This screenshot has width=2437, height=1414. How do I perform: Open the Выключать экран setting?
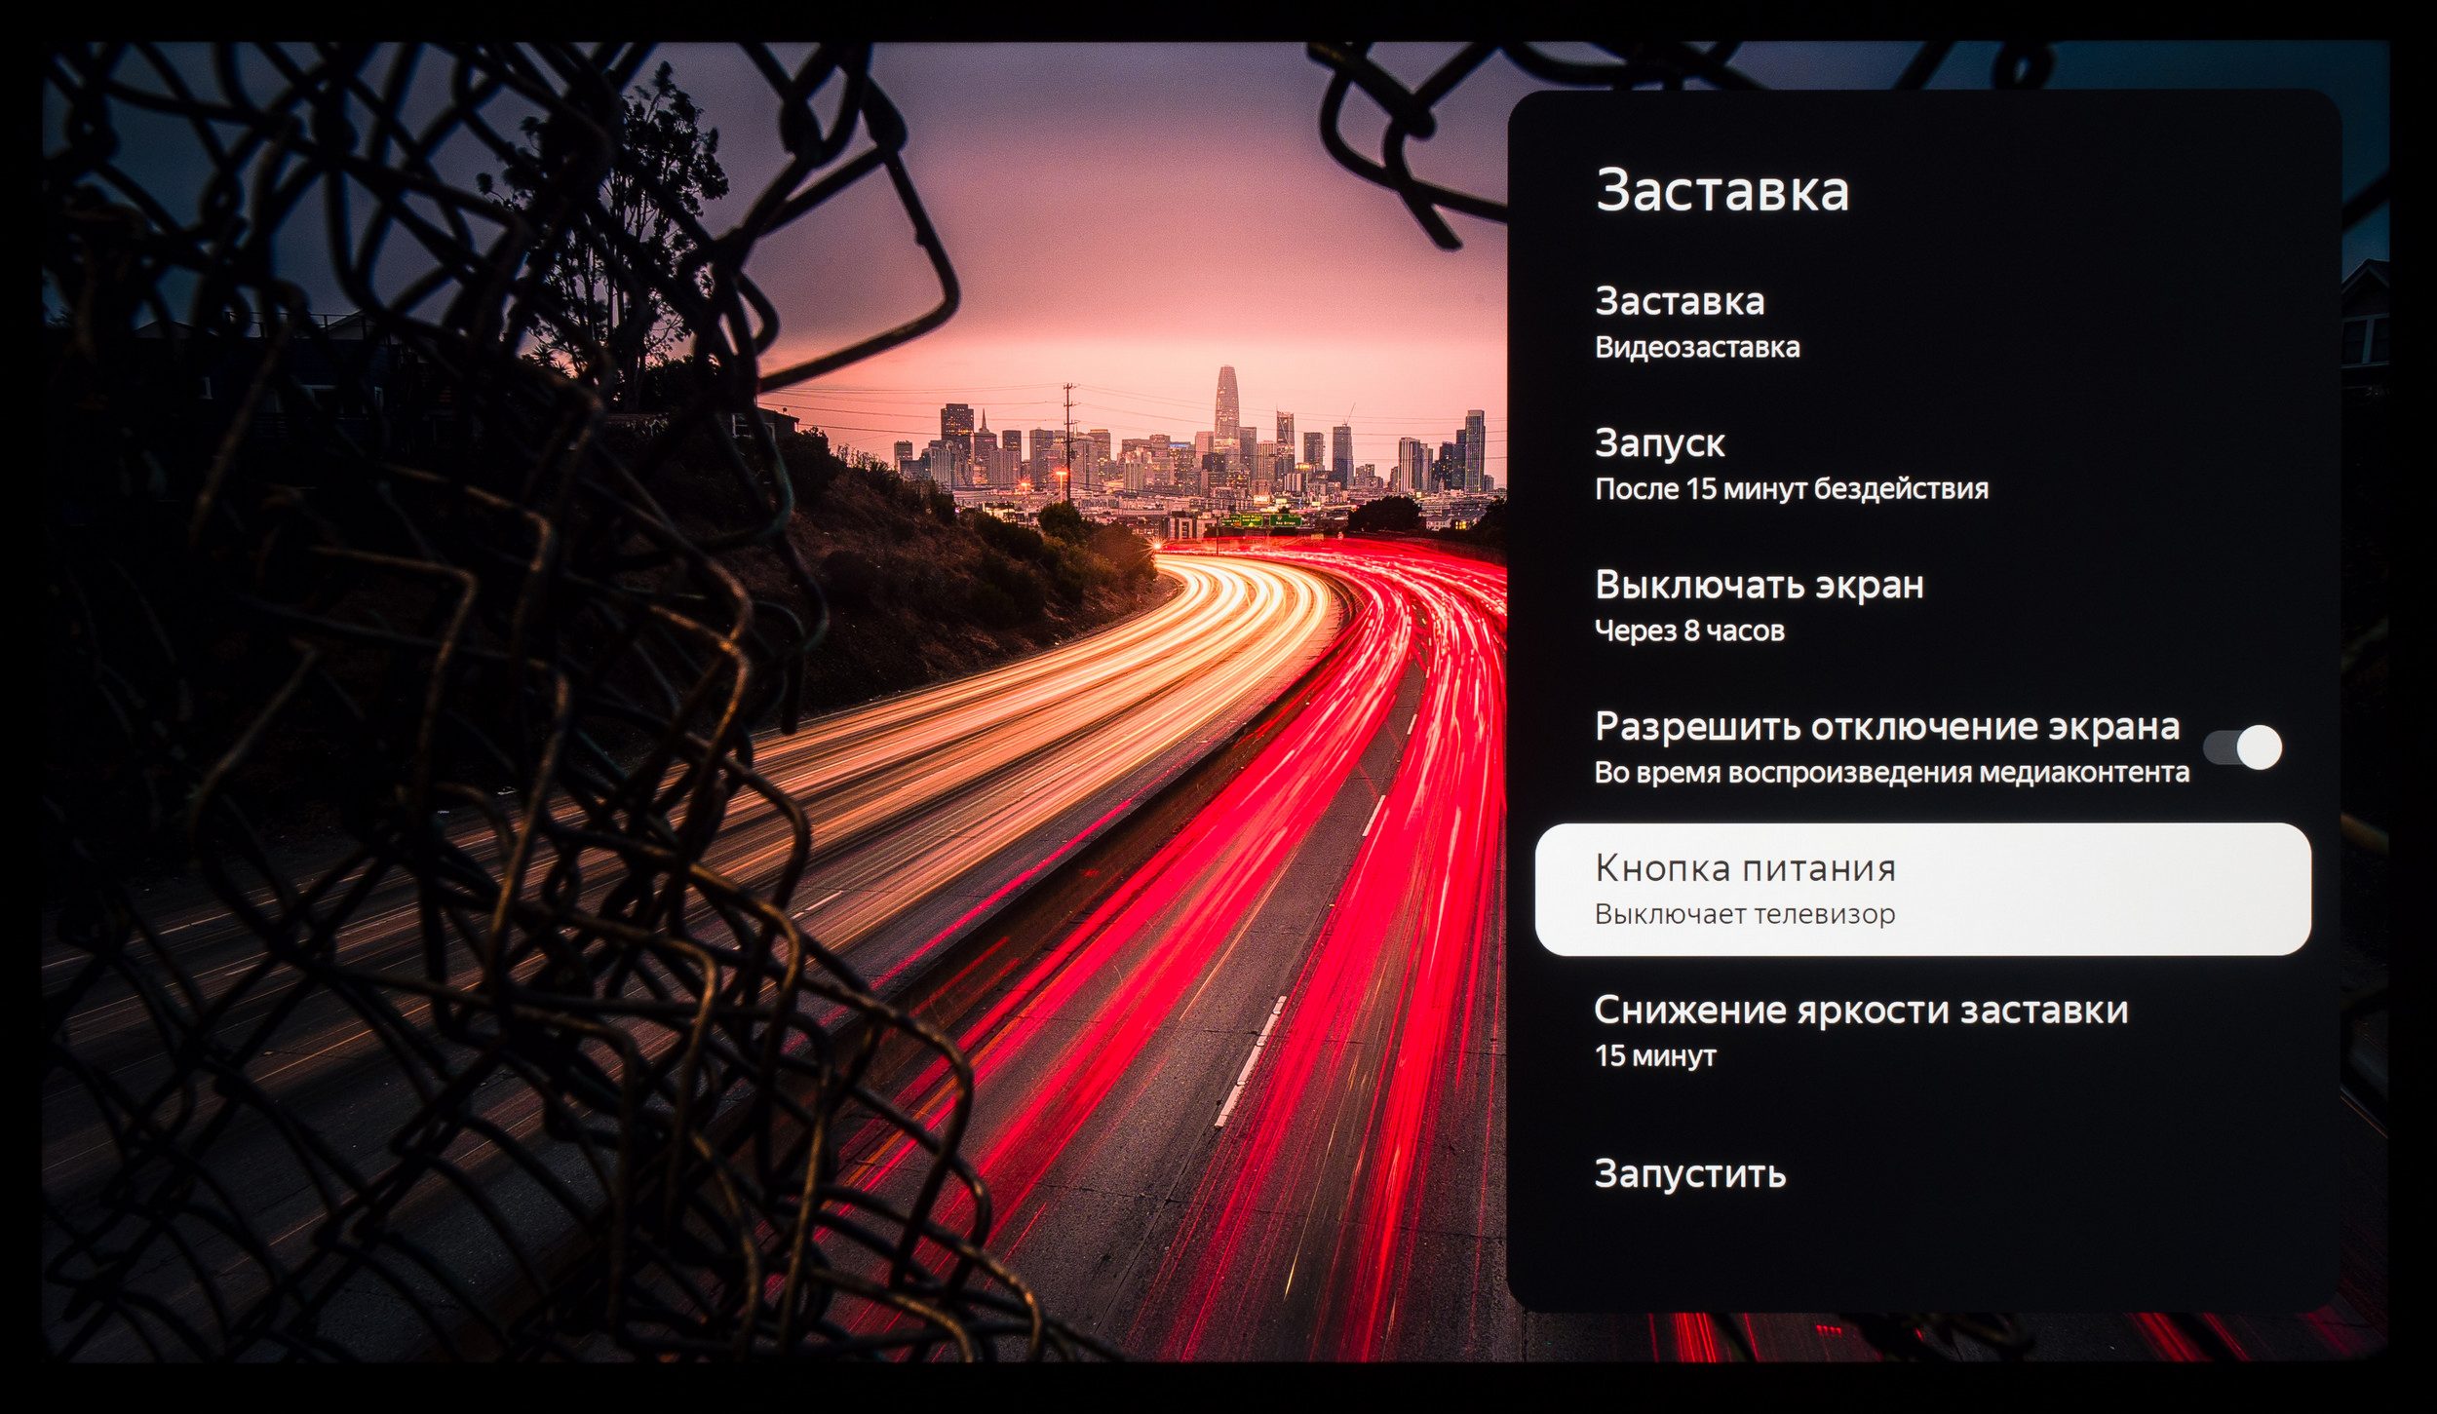(x=1759, y=585)
